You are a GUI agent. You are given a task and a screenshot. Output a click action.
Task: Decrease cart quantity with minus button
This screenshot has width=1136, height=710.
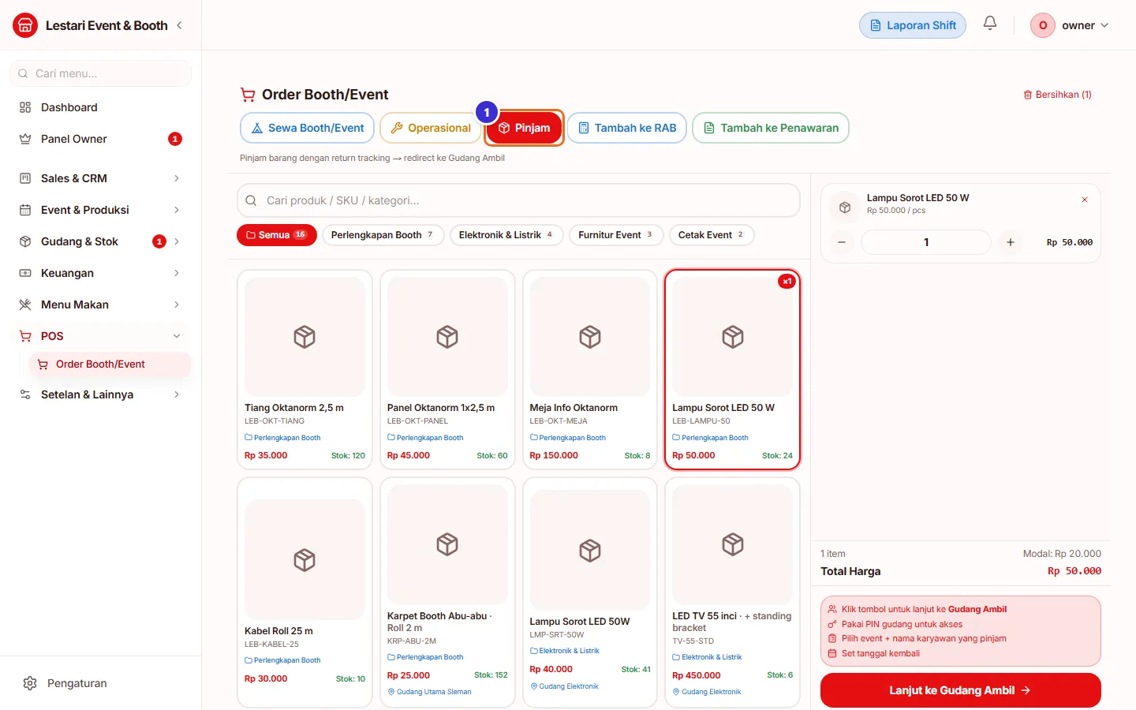(x=842, y=242)
